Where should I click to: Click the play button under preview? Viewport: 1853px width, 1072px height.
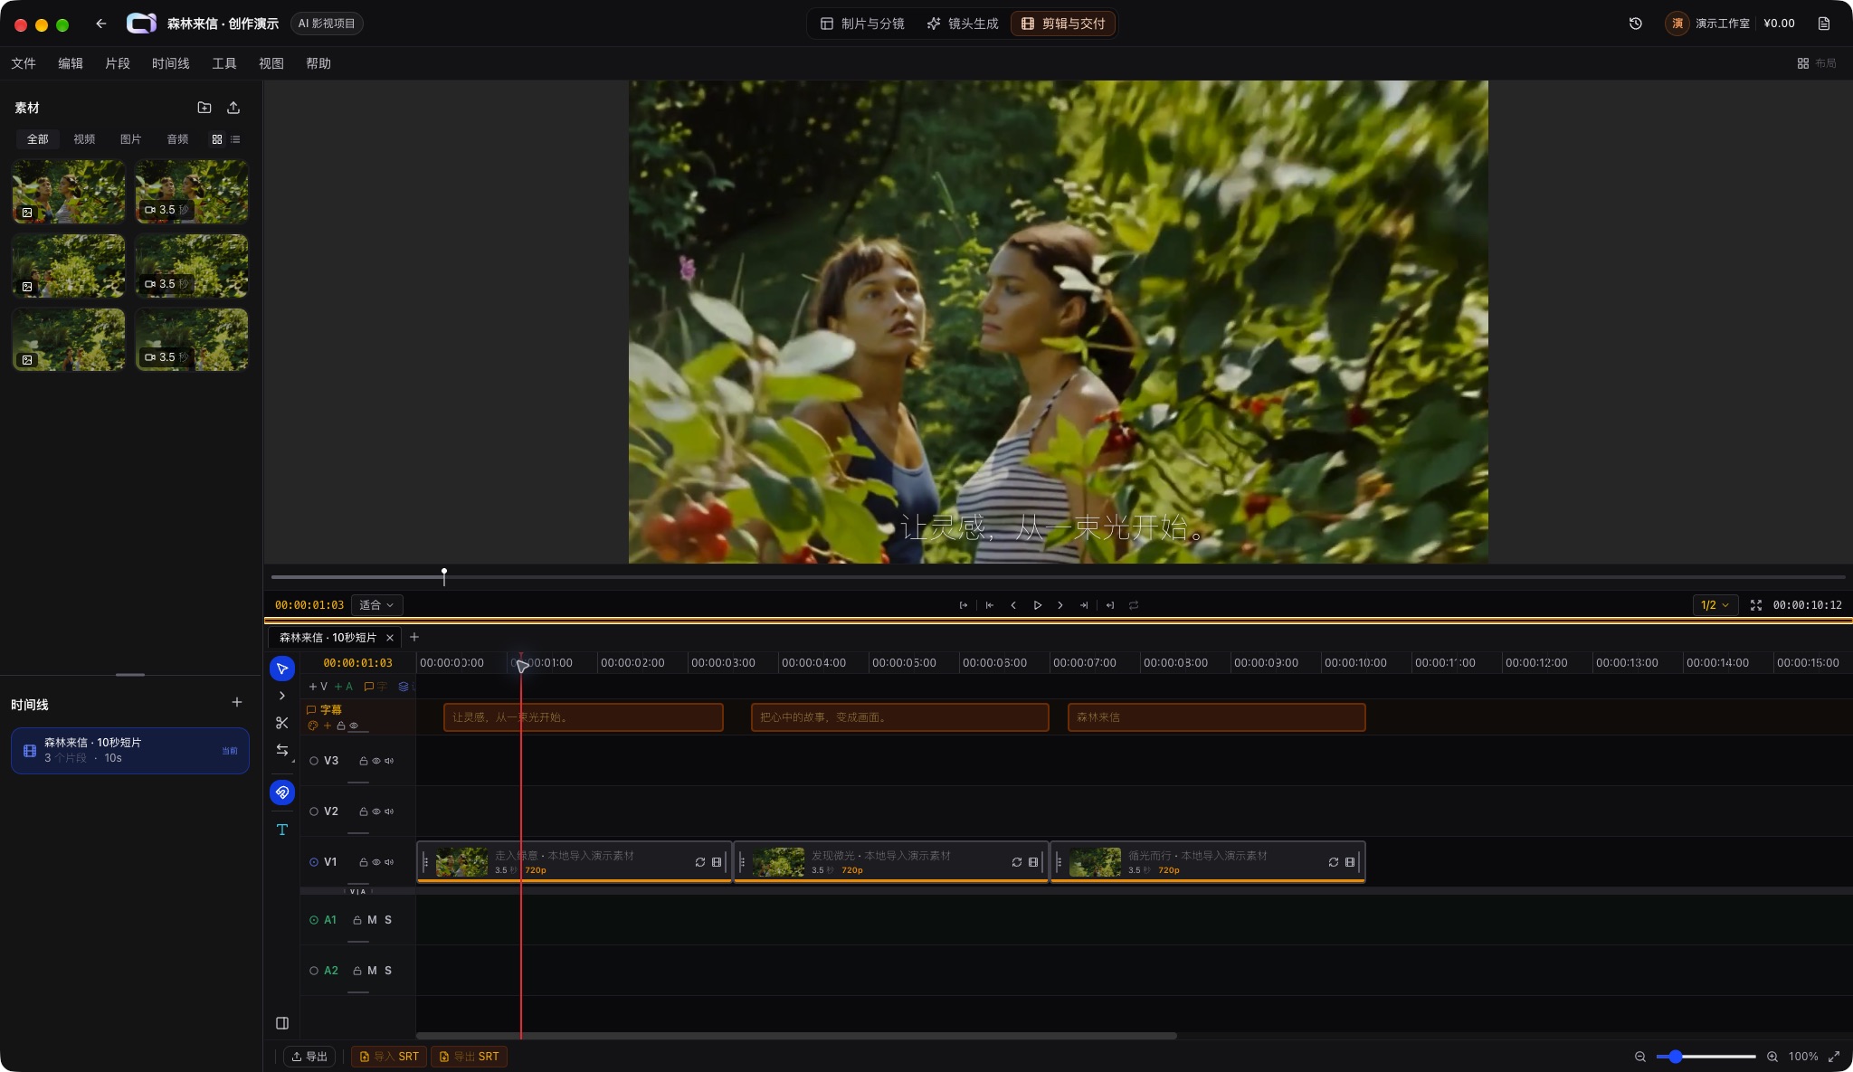click(1038, 605)
